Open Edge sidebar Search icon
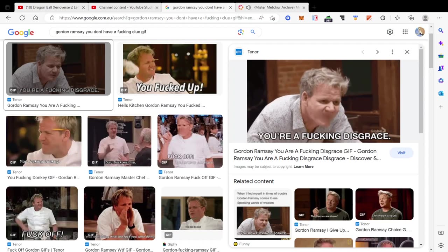The height and width of the screenshot is (252, 448). pyautogui.click(x=441, y=31)
